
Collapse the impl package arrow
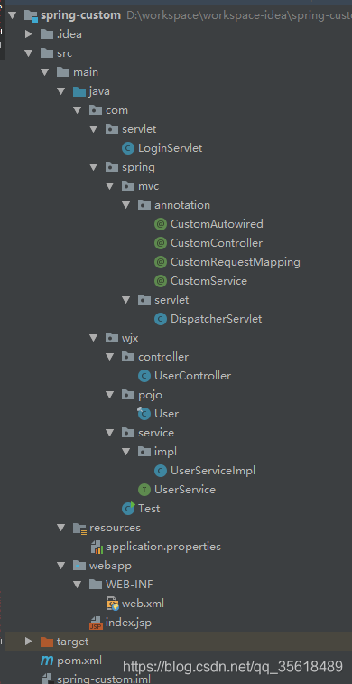(126, 452)
